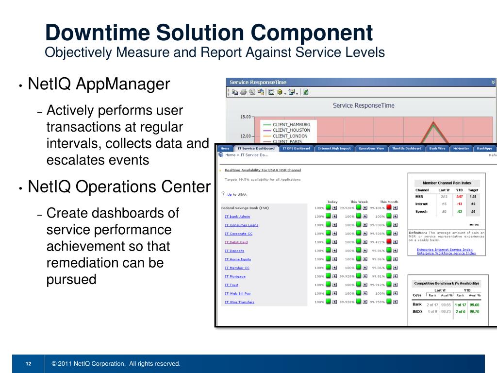Image resolution: width=497 pixels, height=373 pixels.
Task: Open Print Preview magnifier icon in chart toolbar
Action: coord(252,92)
